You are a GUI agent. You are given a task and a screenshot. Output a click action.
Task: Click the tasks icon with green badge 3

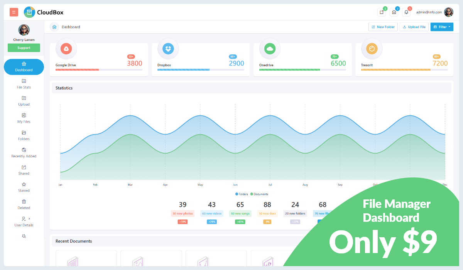point(382,12)
